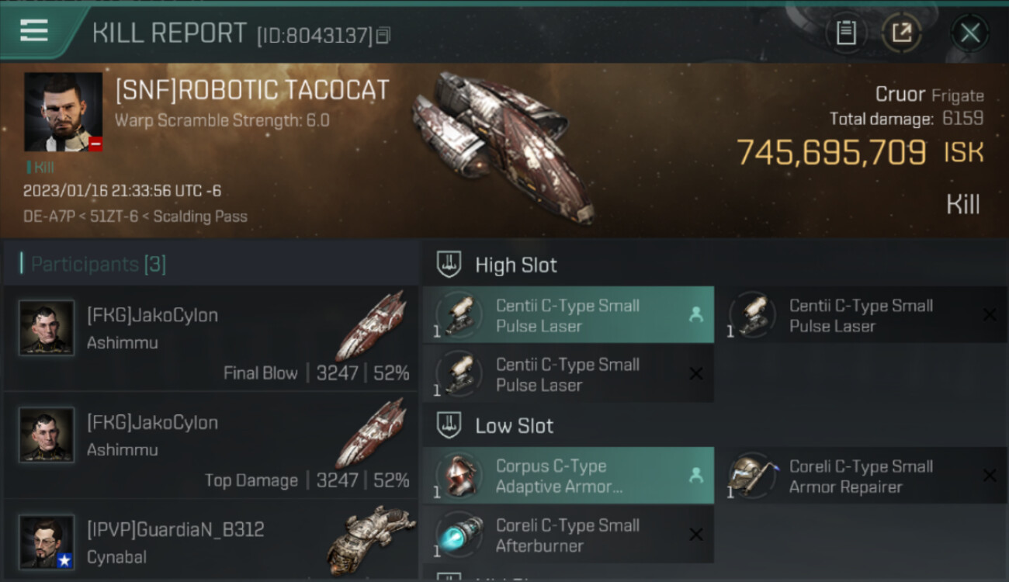This screenshot has height=582, width=1009.
Task: Open the GuardiaN_B312 participant entry
Action: coord(210,541)
